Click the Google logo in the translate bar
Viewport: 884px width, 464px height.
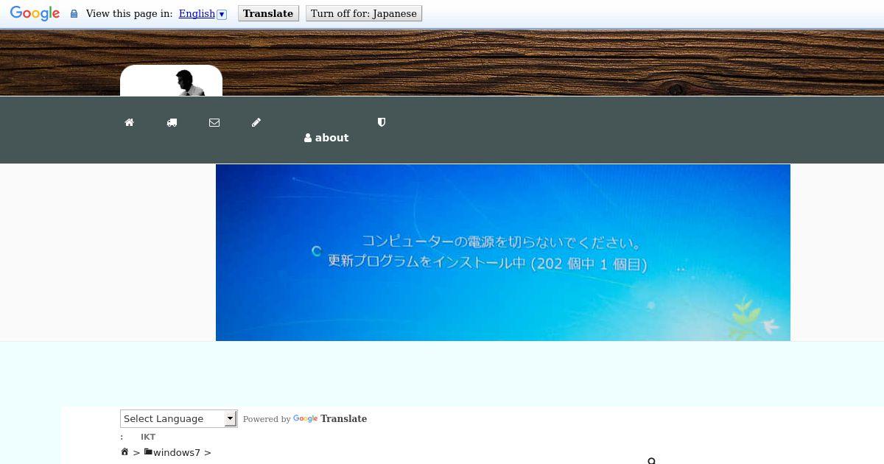point(35,13)
